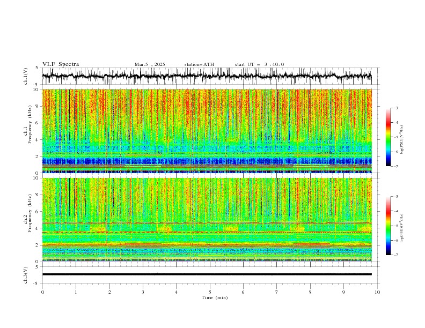The image size is (425, 328).
Task: Click the "station=ATH" label
Action: pyautogui.click(x=199, y=64)
